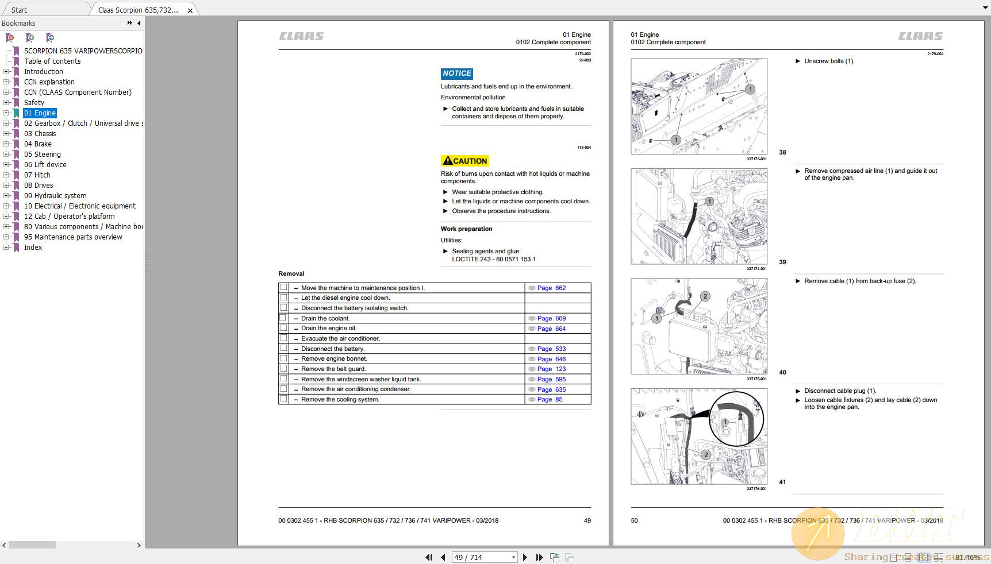Click the left arrow of bookmarks horizontal scrollbar
Image resolution: width=991 pixels, height=564 pixels.
4,545
